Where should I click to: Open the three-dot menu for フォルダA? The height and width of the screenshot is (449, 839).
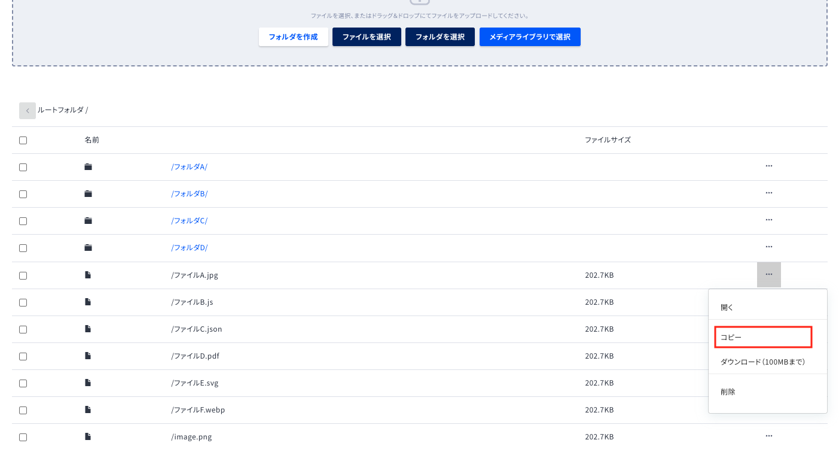pos(769,166)
